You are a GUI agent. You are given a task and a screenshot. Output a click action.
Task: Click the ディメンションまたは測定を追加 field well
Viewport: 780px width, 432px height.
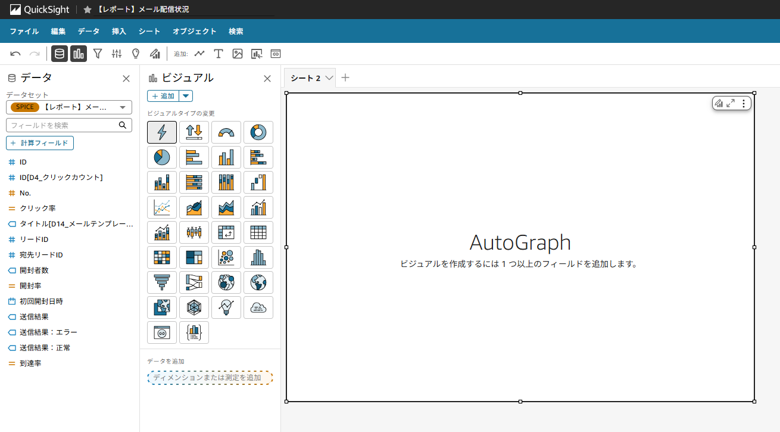[x=210, y=378]
